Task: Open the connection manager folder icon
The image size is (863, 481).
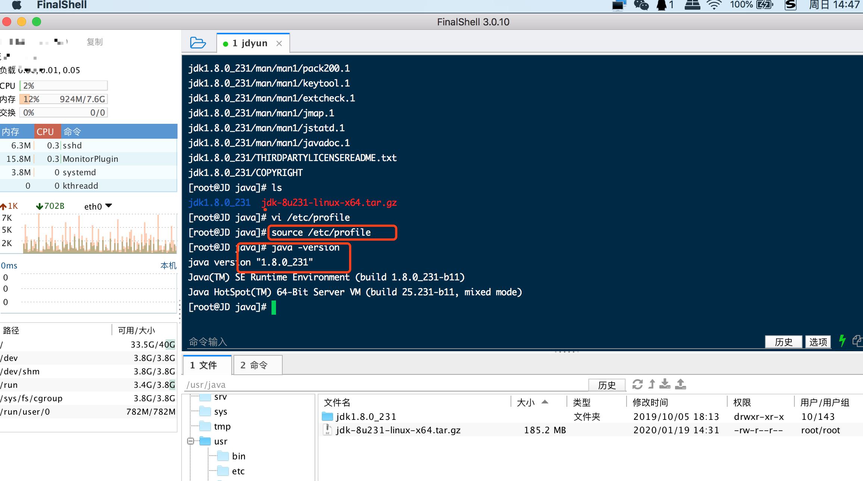Action: click(198, 43)
